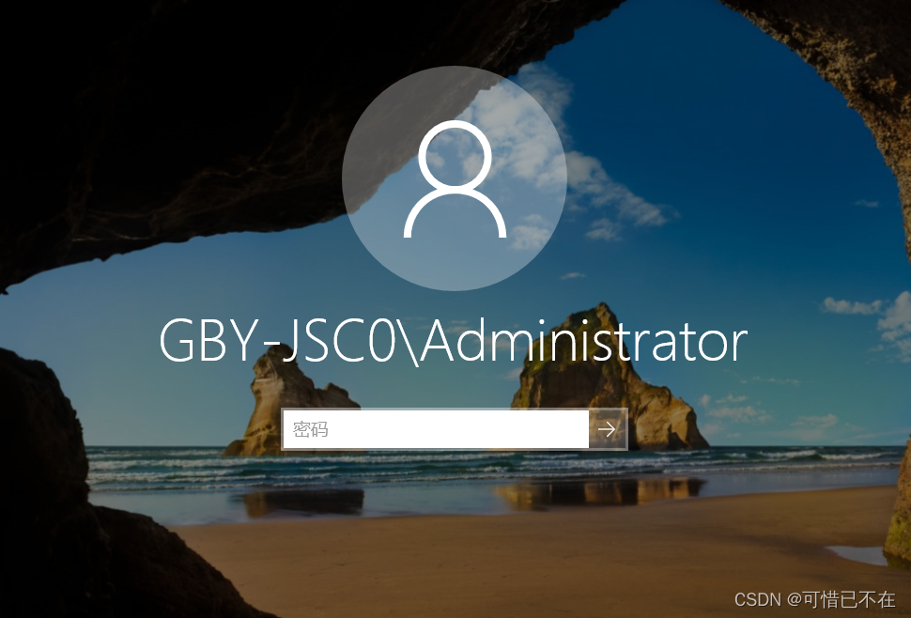Click the CSDN @可惜已不在 watermark text
911x618 pixels.
point(814,599)
